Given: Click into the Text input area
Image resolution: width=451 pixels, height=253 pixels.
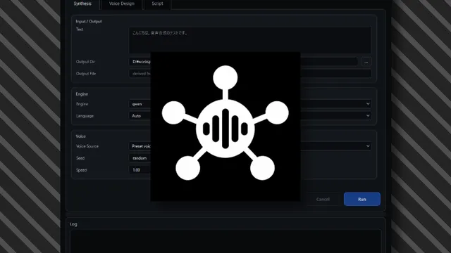Looking at the screenshot, I should tap(250, 40).
